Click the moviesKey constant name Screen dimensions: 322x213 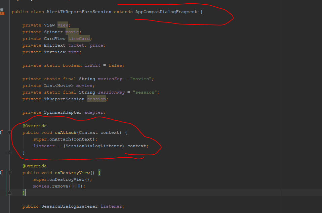110,79
